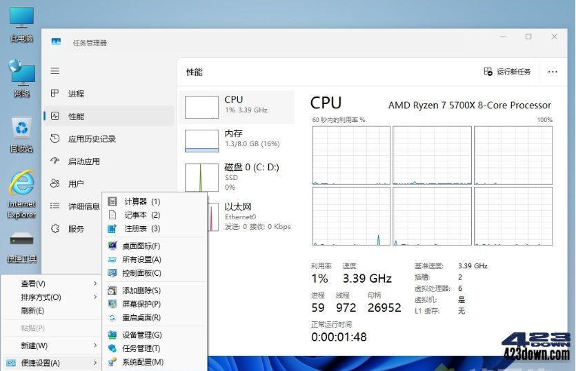The height and width of the screenshot is (371, 576).
Task: Click the AMD Ryzen 7 5700X processor name
Action: coord(470,105)
